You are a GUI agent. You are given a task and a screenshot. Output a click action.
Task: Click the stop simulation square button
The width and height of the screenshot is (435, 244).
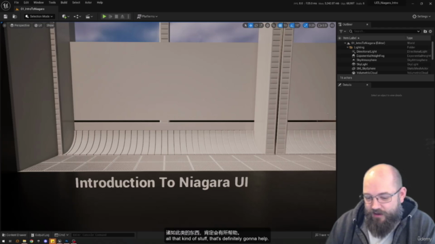116,16
